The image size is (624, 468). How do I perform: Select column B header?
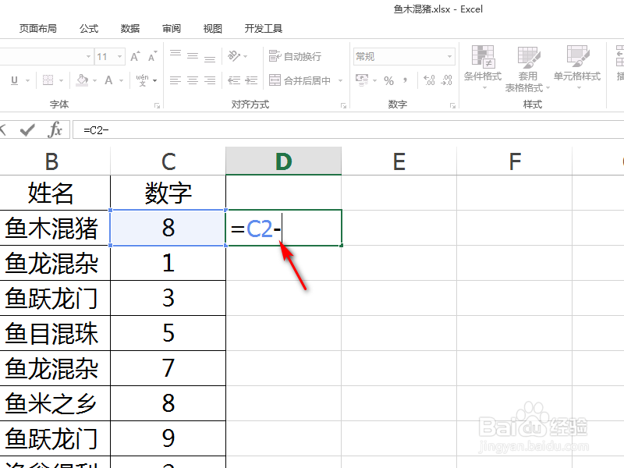[55, 161]
